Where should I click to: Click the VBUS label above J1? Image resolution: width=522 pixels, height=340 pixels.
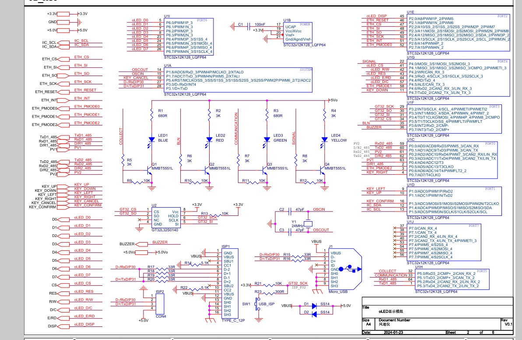(316, 242)
